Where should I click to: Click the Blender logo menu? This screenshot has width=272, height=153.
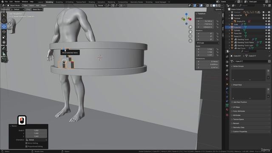point(2,2)
